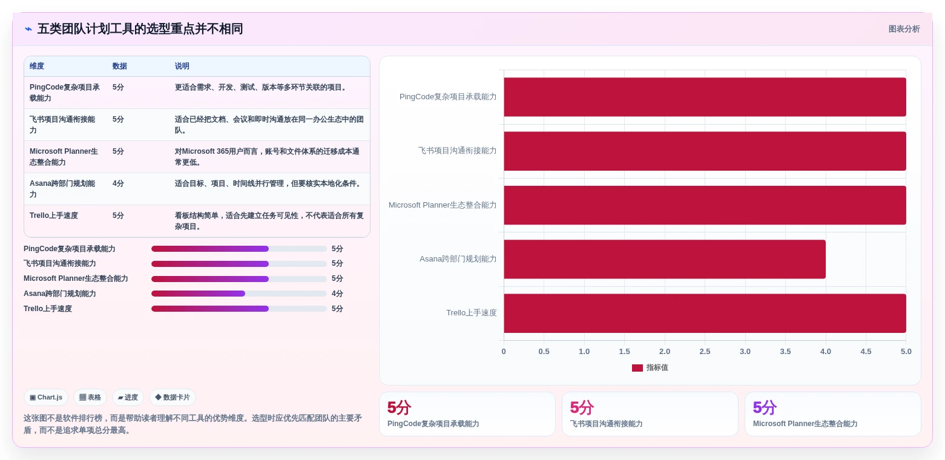This screenshot has height=460, width=945.
Task: Click the x-axis tick label 2.5
Action: (705, 352)
